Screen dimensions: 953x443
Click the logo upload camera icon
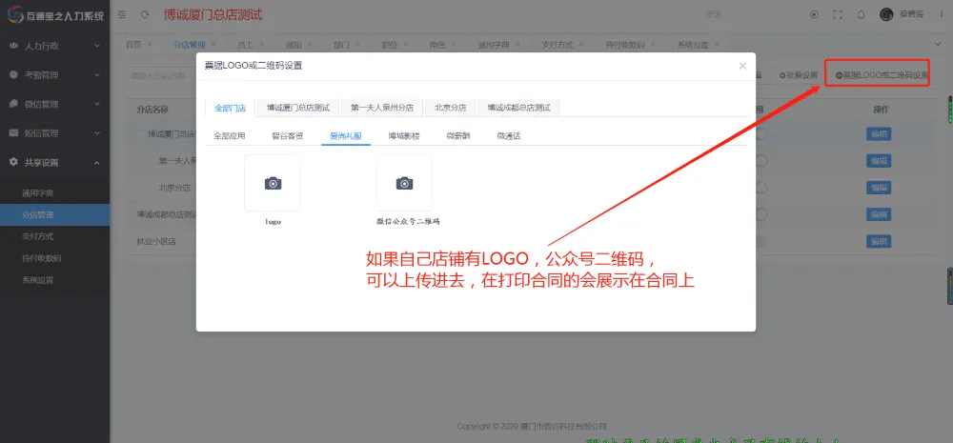pyautogui.click(x=273, y=183)
